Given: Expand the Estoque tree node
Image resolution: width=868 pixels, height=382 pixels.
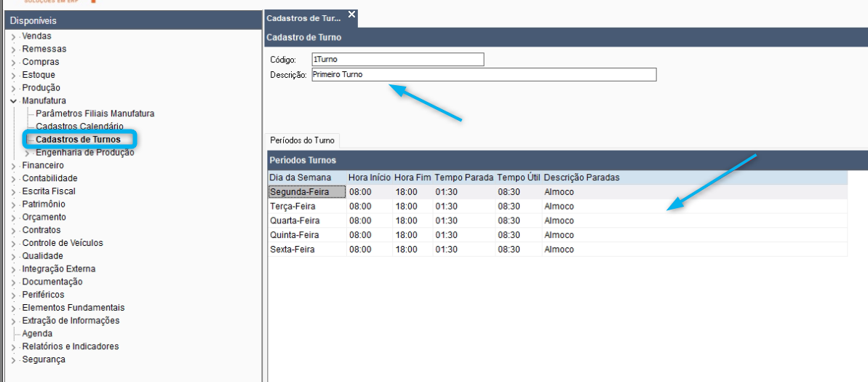Looking at the screenshot, I should point(13,75).
